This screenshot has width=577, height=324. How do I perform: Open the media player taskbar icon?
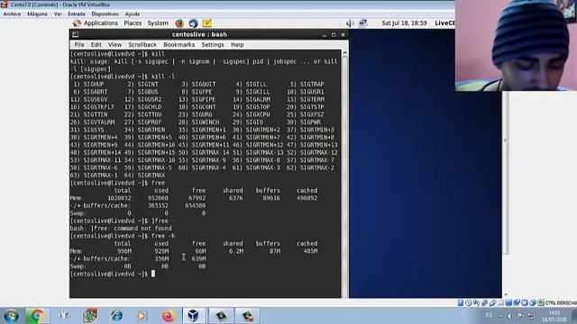pyautogui.click(x=141, y=316)
